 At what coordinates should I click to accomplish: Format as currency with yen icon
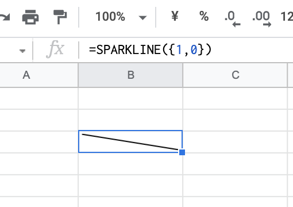[x=175, y=16]
